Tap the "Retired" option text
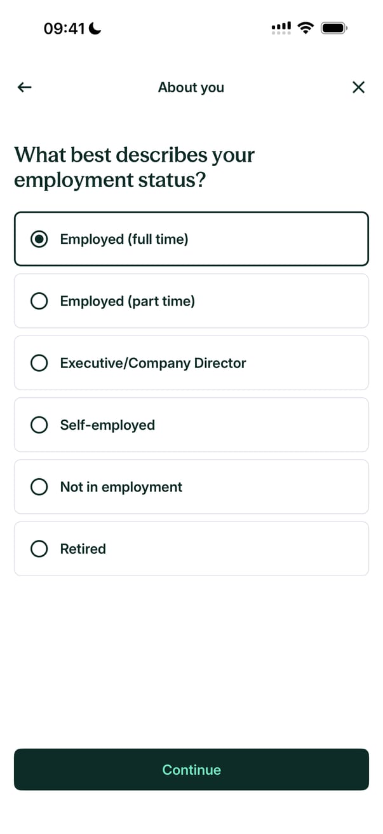The height and width of the screenshot is (834, 383). click(83, 549)
